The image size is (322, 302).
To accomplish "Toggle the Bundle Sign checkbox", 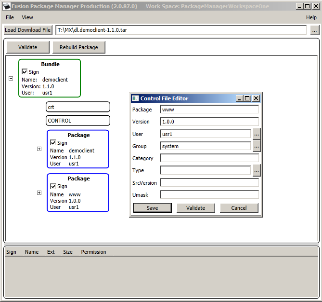I will click(x=25, y=71).
